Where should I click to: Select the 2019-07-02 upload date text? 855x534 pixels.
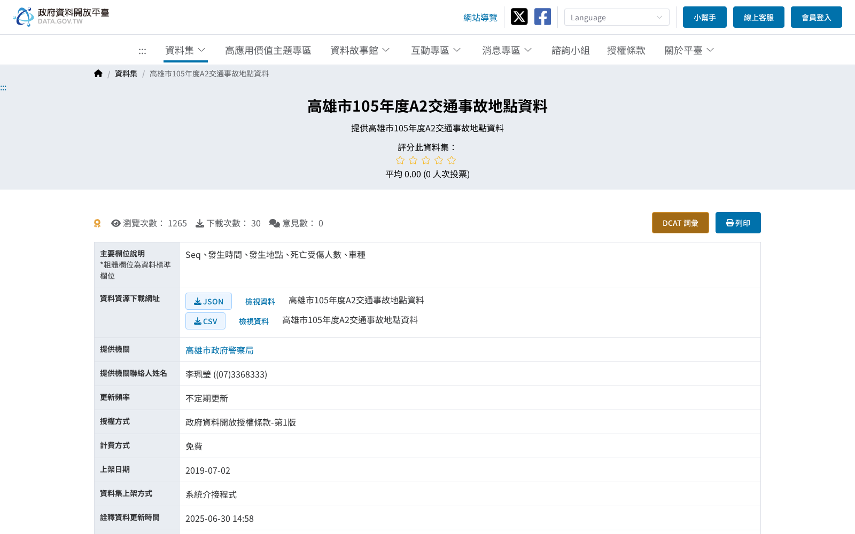(x=208, y=470)
